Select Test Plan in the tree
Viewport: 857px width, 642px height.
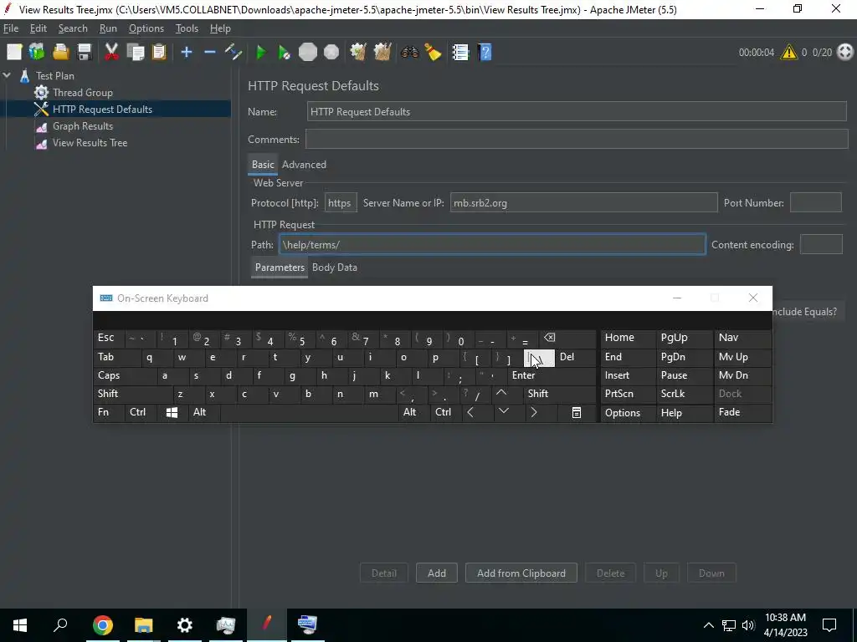[x=54, y=76]
